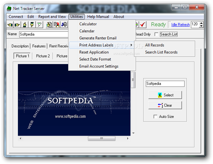Close the open Utilities menu
Screen dimensions: 213x164
click(77, 17)
